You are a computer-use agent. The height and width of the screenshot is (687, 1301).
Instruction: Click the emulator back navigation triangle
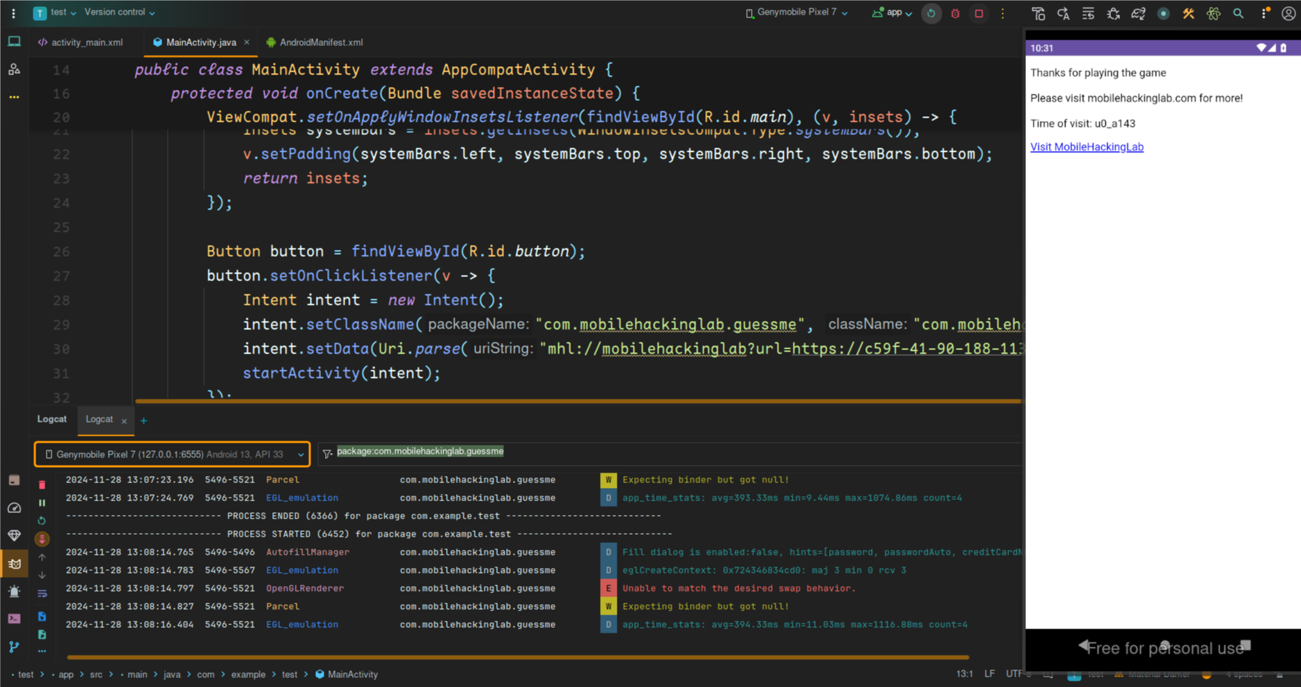1083,645
